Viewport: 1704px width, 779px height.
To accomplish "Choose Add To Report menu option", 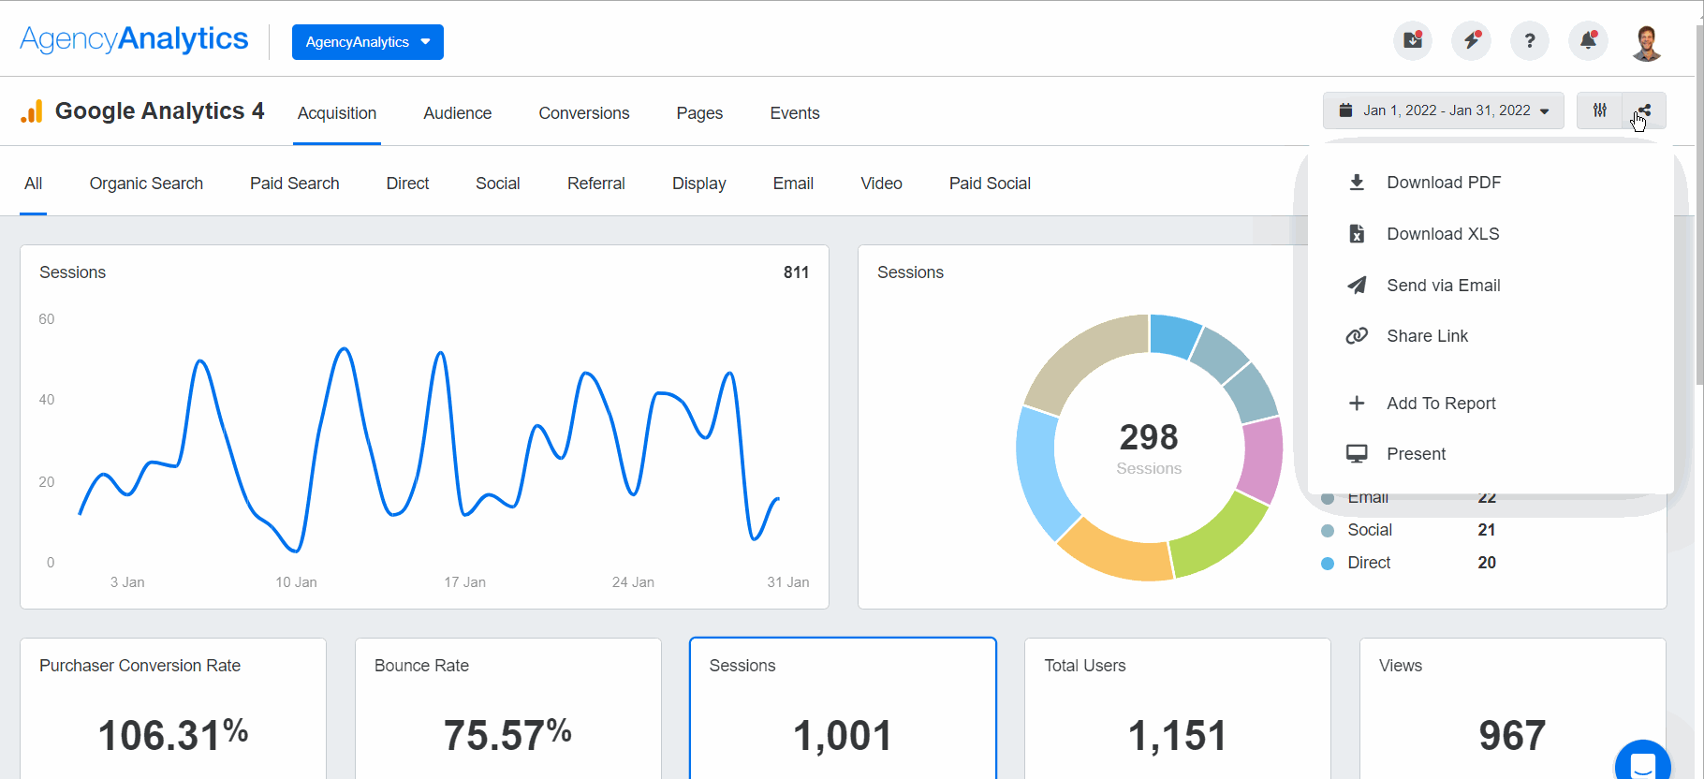I will pos(1491,404).
